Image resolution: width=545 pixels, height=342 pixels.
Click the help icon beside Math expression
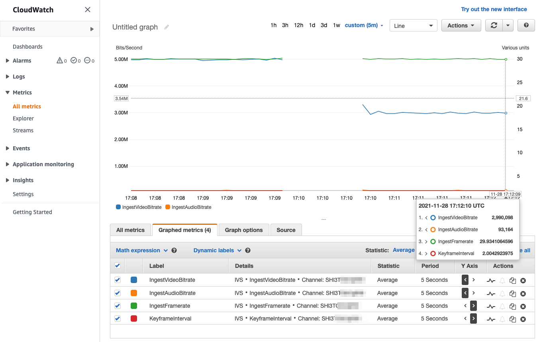point(174,250)
